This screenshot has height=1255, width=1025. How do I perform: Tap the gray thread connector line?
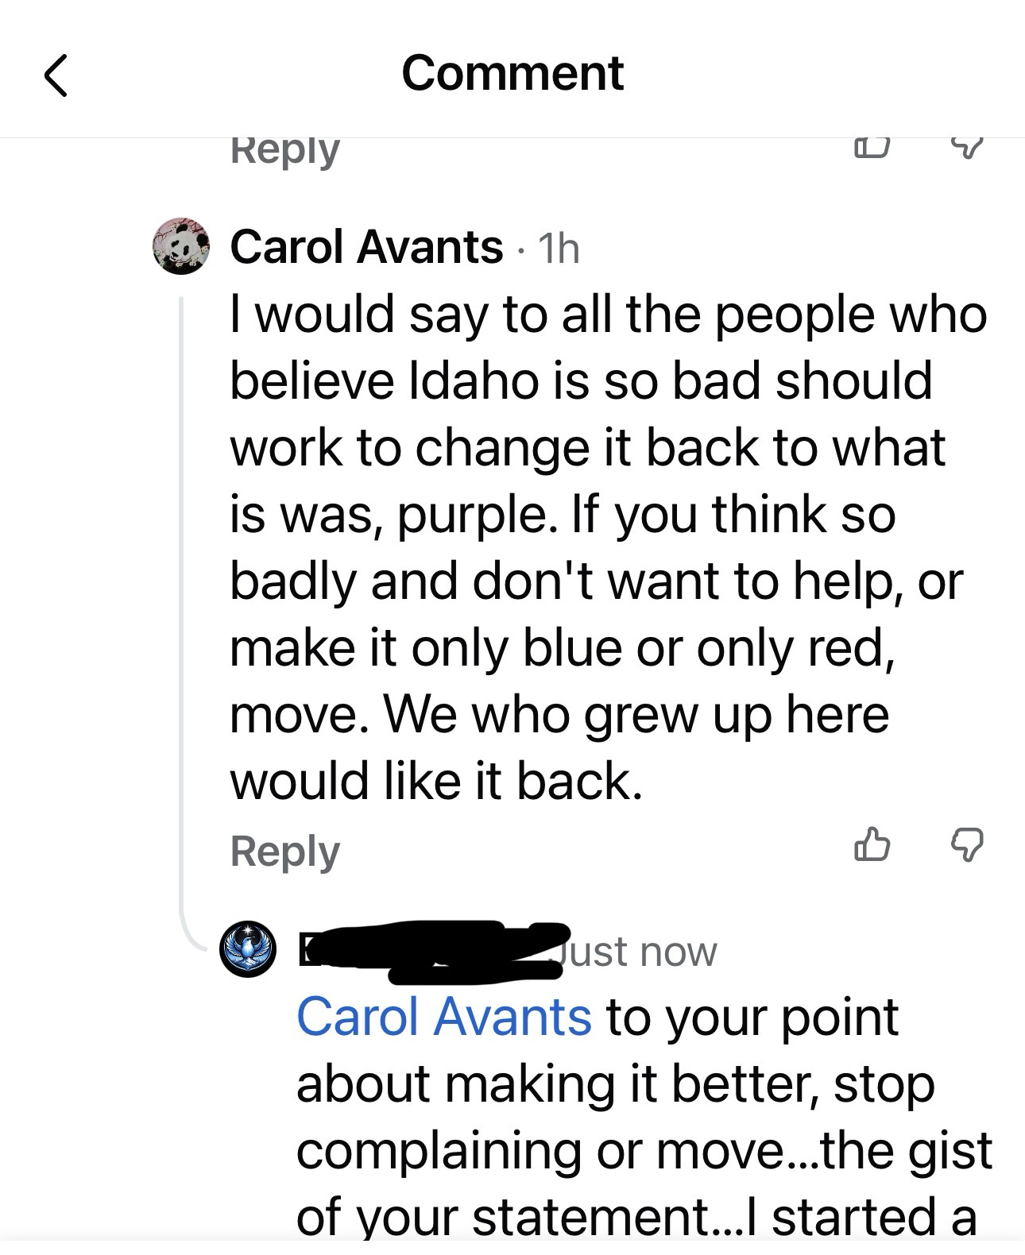click(182, 620)
